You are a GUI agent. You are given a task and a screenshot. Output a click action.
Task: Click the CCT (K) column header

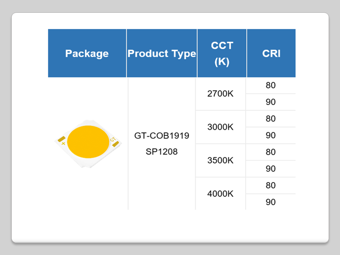(x=222, y=53)
